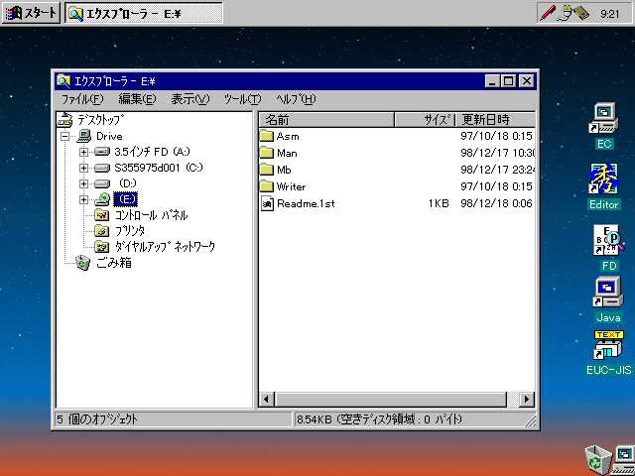
Task: Open the 編集(E) menu
Action: (137, 99)
